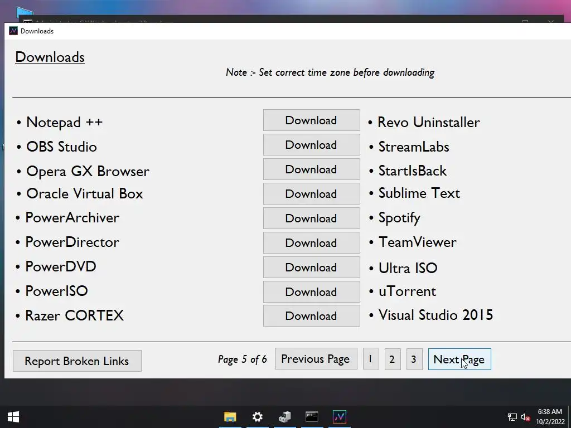Jump to page 2

click(392, 359)
